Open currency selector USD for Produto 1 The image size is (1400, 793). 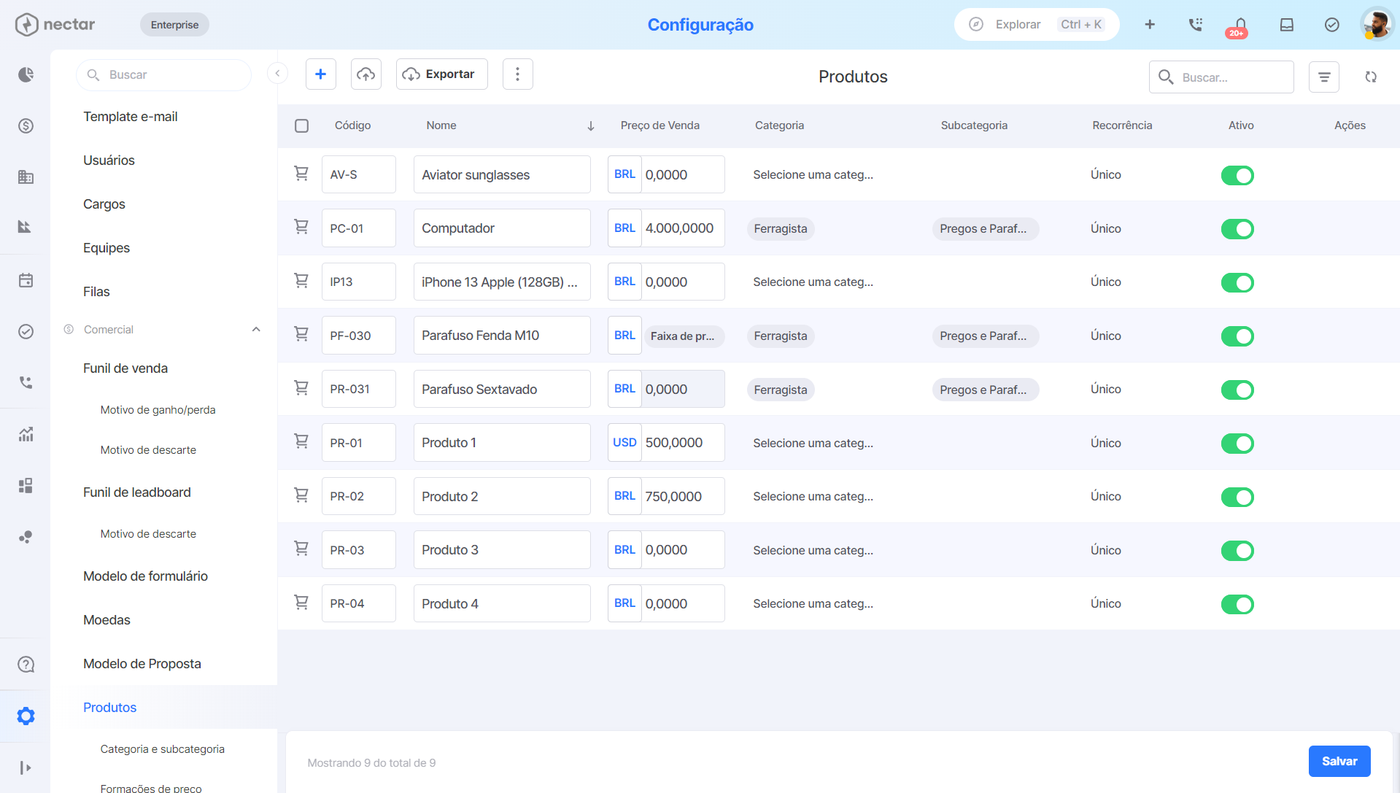(x=624, y=442)
